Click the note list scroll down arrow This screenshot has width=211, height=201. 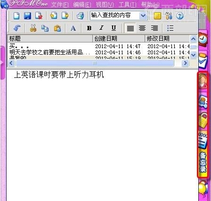click(193, 55)
